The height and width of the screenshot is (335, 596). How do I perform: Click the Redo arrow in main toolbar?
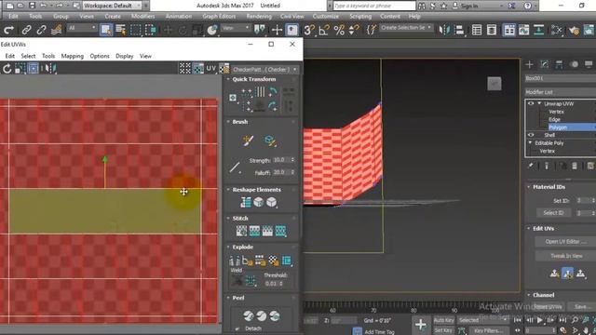click(9, 30)
